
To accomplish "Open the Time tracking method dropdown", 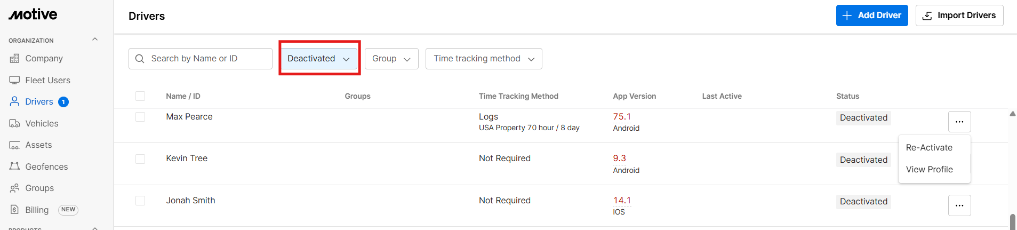I will click(483, 59).
